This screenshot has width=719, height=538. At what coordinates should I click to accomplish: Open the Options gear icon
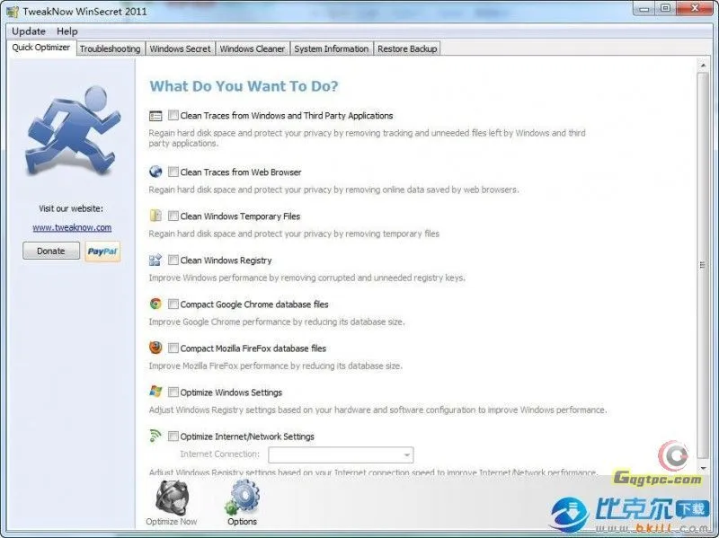click(242, 497)
